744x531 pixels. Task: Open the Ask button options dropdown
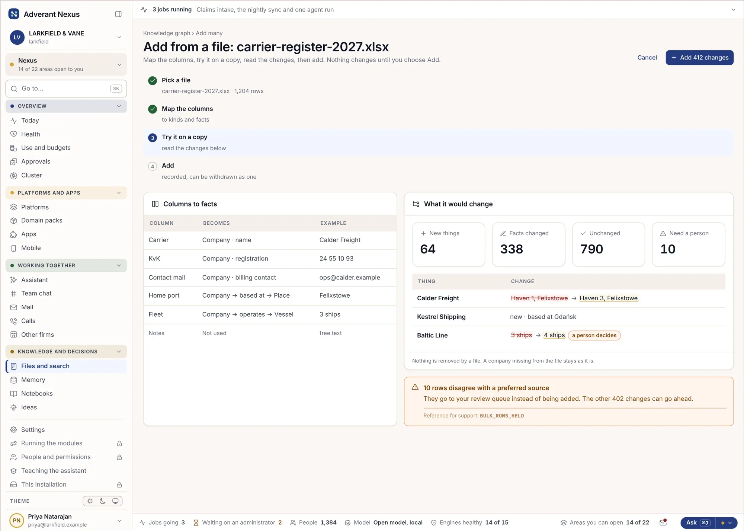click(727, 523)
